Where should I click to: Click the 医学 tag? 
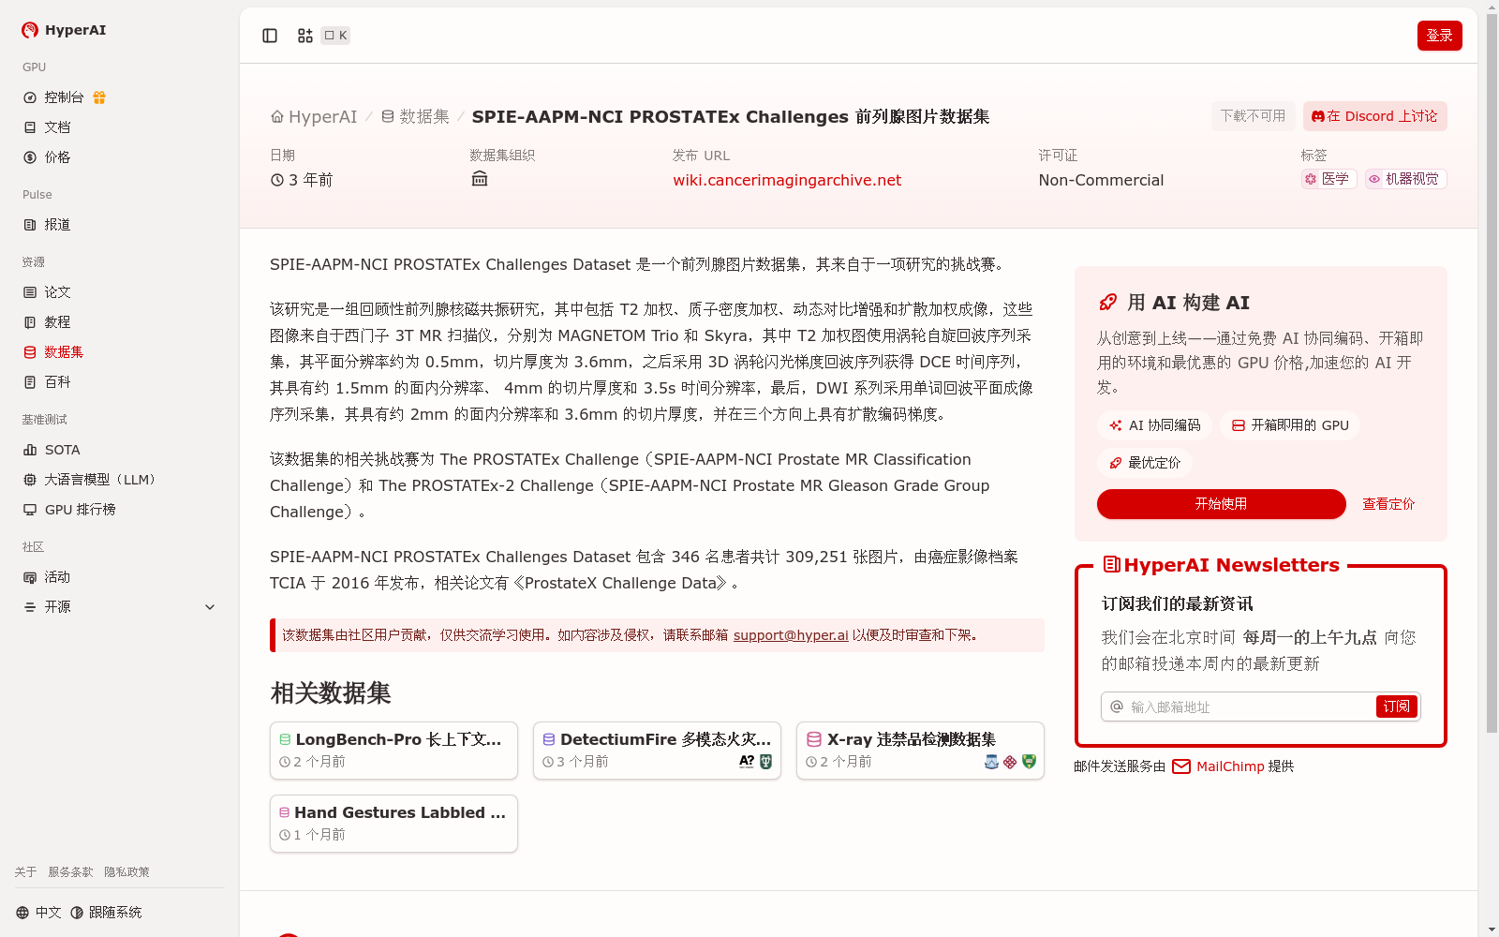point(1328,179)
